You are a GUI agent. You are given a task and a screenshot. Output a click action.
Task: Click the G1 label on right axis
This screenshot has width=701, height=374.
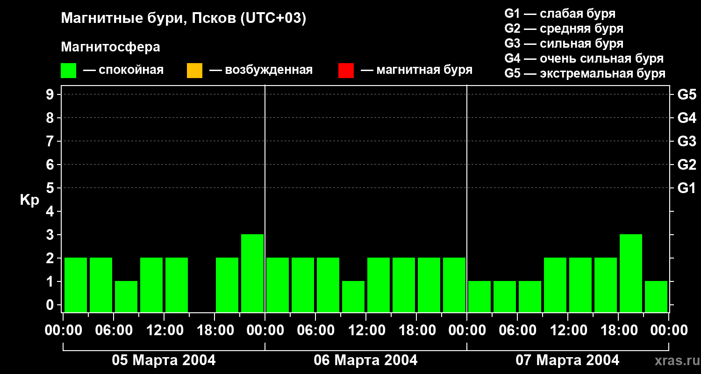[687, 188]
